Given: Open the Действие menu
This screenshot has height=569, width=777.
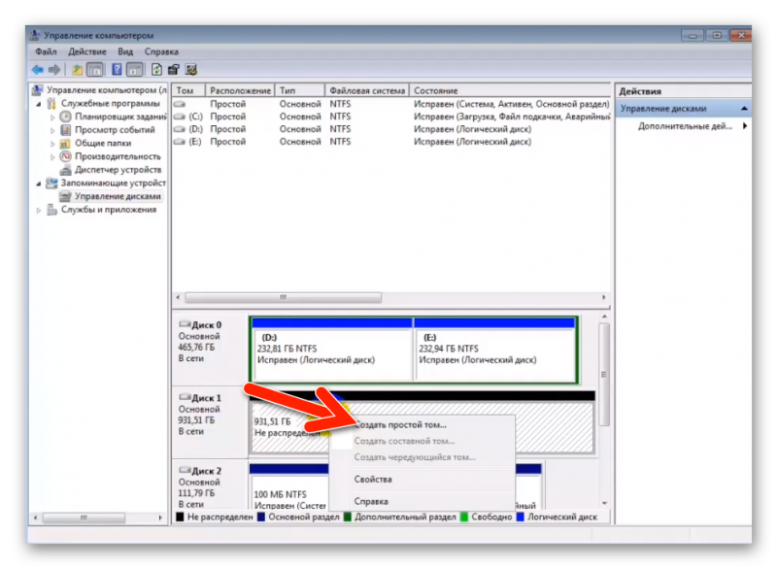Looking at the screenshot, I should click(x=87, y=51).
